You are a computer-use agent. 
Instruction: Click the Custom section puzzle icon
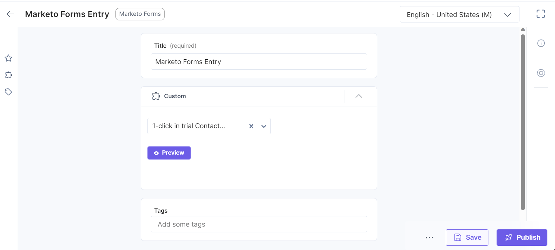[x=156, y=96]
